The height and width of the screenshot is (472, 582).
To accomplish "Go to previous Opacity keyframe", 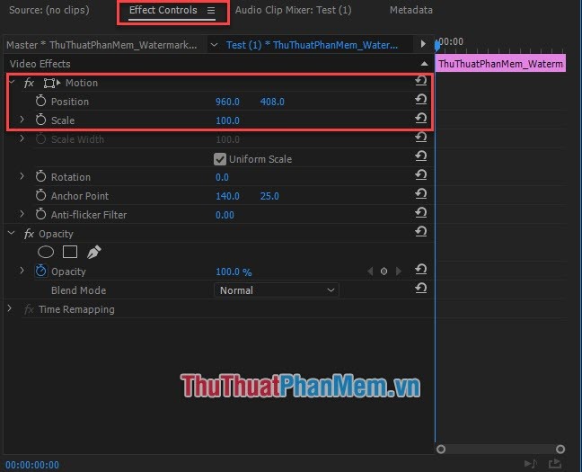I will tap(370, 272).
